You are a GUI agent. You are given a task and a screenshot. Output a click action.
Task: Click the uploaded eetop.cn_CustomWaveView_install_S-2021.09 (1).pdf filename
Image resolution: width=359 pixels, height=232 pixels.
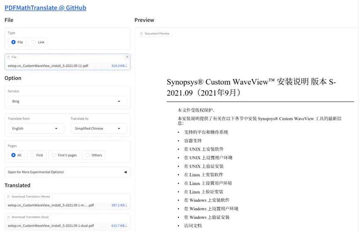click(x=48, y=66)
